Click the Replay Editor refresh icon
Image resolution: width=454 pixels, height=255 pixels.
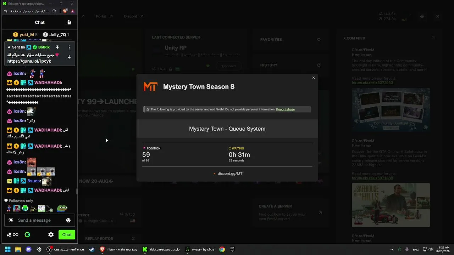coord(133,239)
